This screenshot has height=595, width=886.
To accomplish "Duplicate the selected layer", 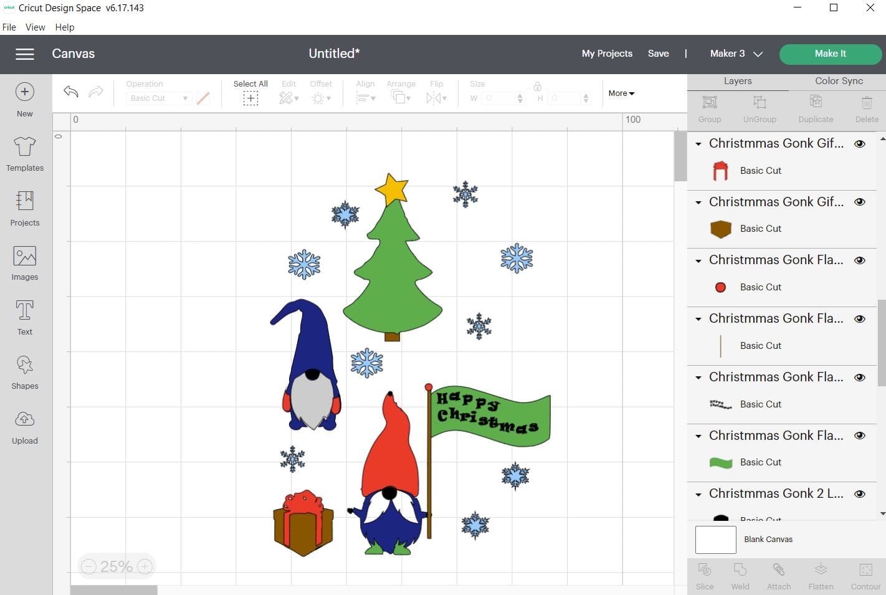I will point(816,109).
